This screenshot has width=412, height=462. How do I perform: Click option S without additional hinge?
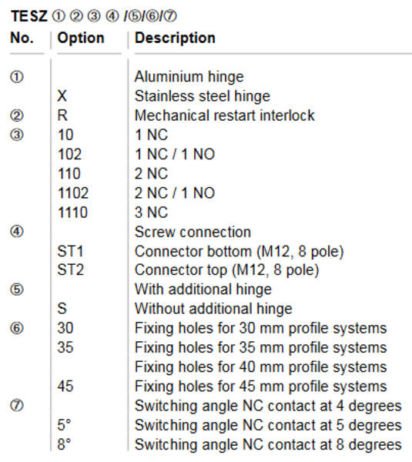[x=62, y=309]
